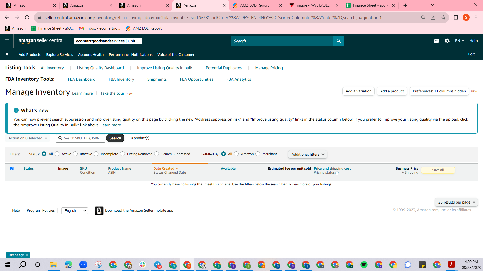Click the black Search button for SKU
This screenshot has height=271, width=483.
115,138
